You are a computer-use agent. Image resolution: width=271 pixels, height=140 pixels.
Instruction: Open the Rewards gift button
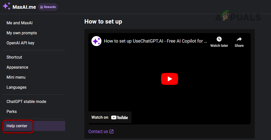click(48, 7)
